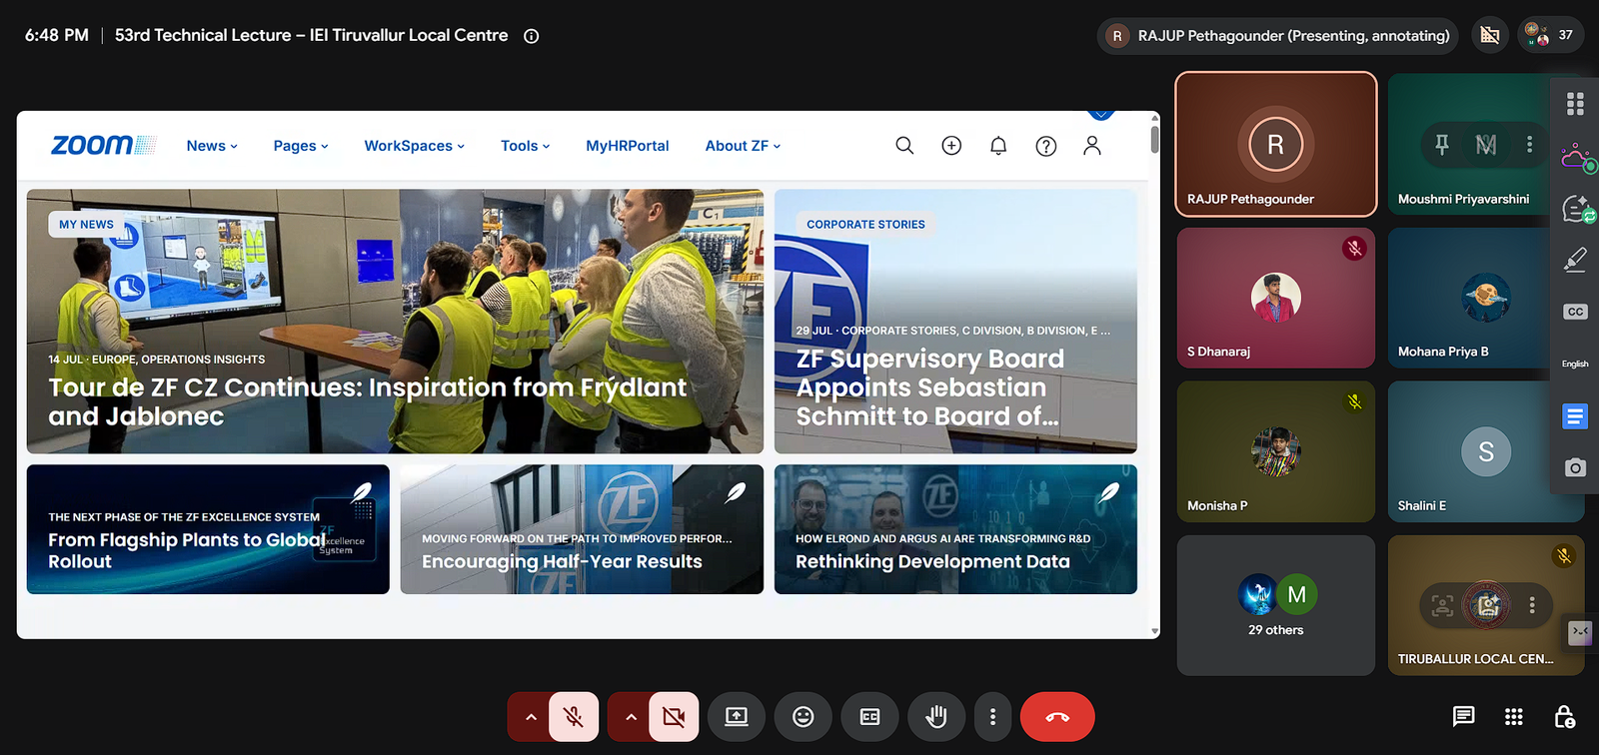Open the Tour de ZF CZ Continues article
This screenshot has height=755, width=1599.
tap(395, 322)
